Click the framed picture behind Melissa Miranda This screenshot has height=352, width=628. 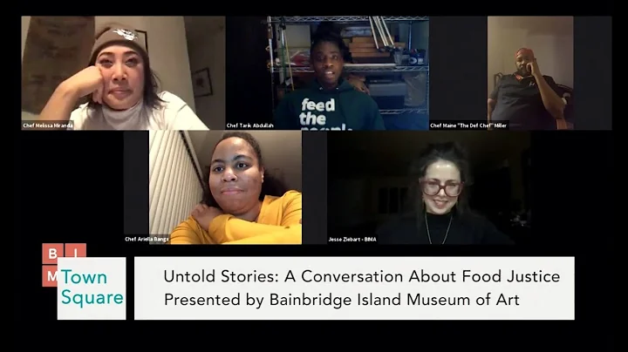tap(202, 83)
